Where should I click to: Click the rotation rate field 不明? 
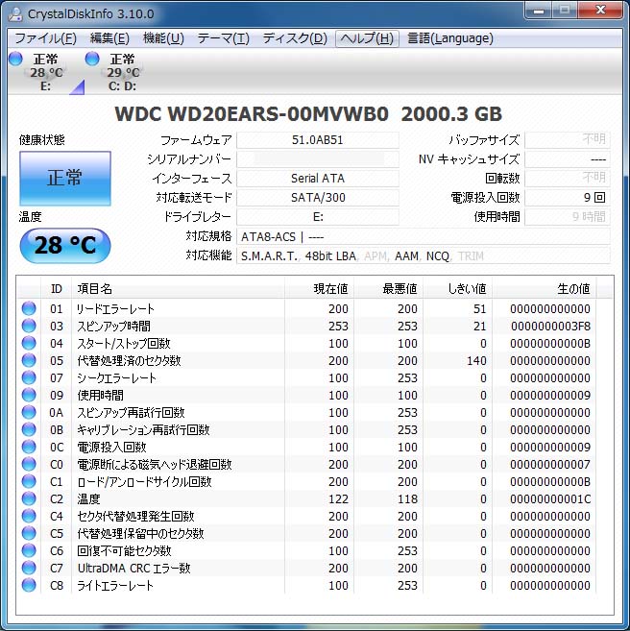568,179
